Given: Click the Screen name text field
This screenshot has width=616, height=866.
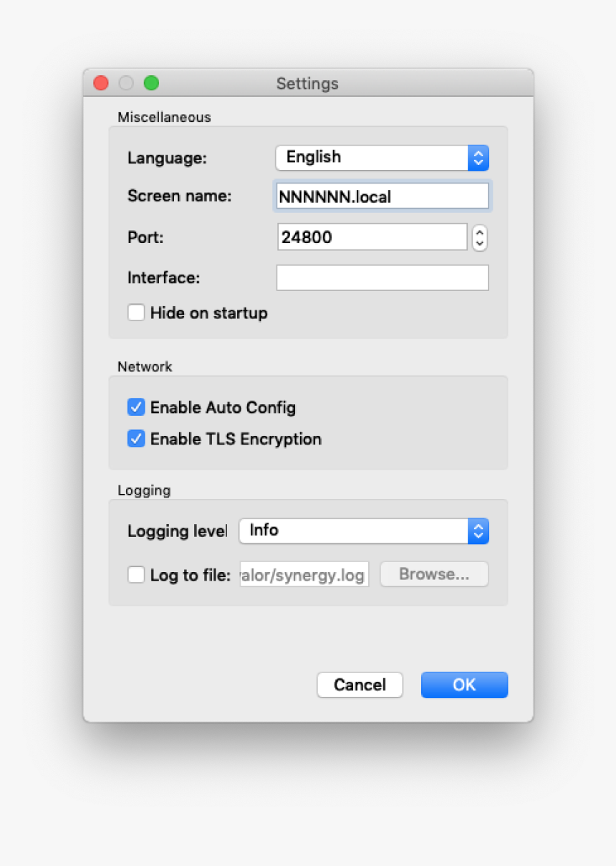Looking at the screenshot, I should pos(382,196).
